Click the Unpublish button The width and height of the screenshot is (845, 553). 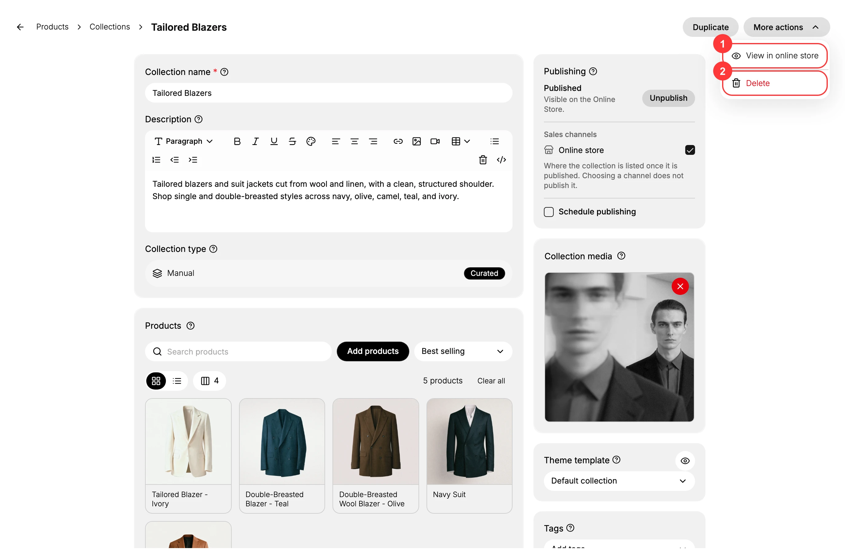(668, 98)
